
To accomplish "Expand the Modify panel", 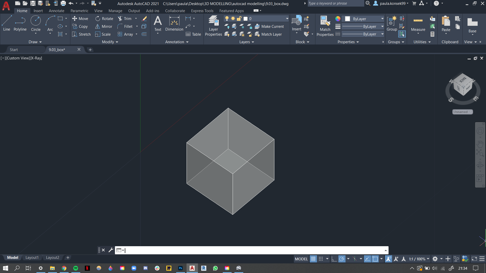I will [110, 42].
